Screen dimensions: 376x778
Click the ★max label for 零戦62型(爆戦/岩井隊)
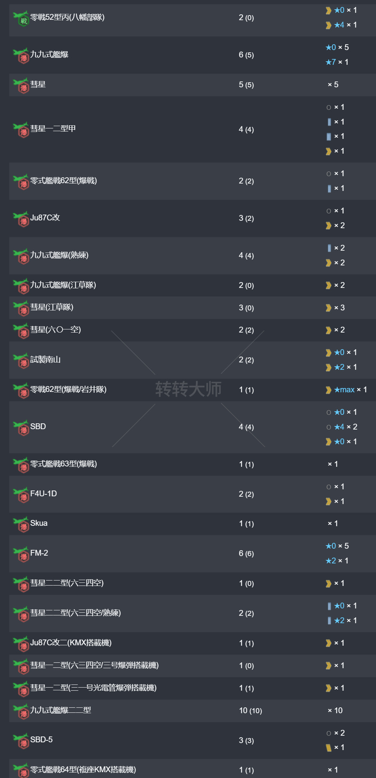[x=345, y=390]
